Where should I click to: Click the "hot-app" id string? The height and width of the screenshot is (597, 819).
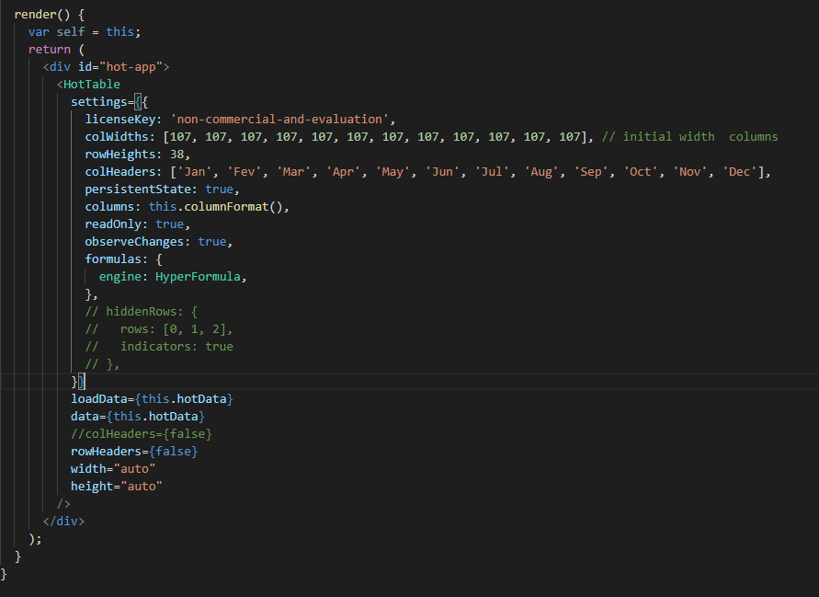pyautogui.click(x=131, y=67)
